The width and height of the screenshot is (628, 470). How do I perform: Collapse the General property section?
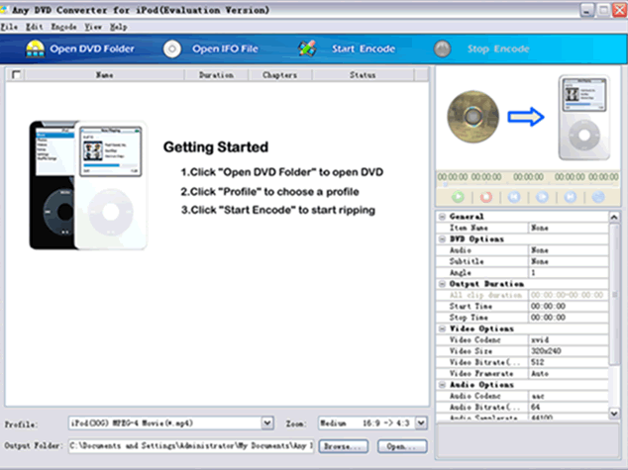pyautogui.click(x=441, y=216)
